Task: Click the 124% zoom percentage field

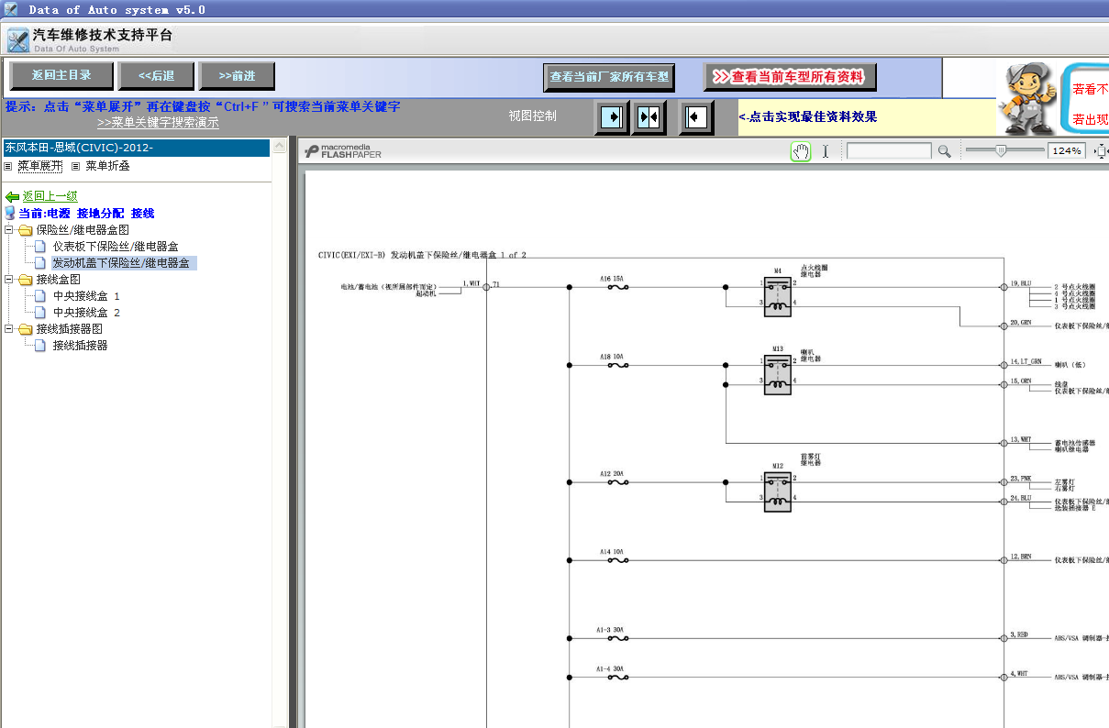Action: (x=1068, y=151)
